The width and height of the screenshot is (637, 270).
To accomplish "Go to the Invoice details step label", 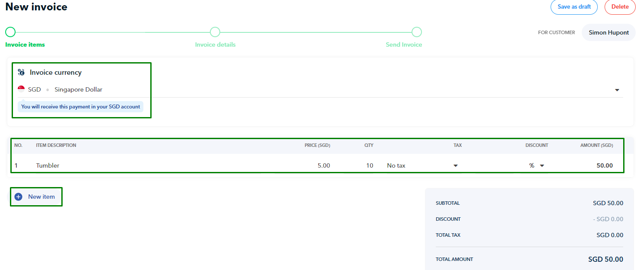I will point(215,45).
